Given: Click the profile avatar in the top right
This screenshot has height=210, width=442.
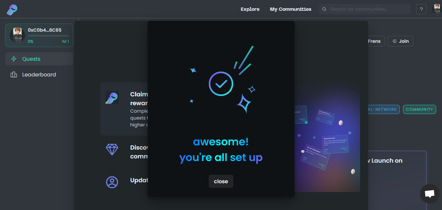Looking at the screenshot, I should tap(437, 9).
